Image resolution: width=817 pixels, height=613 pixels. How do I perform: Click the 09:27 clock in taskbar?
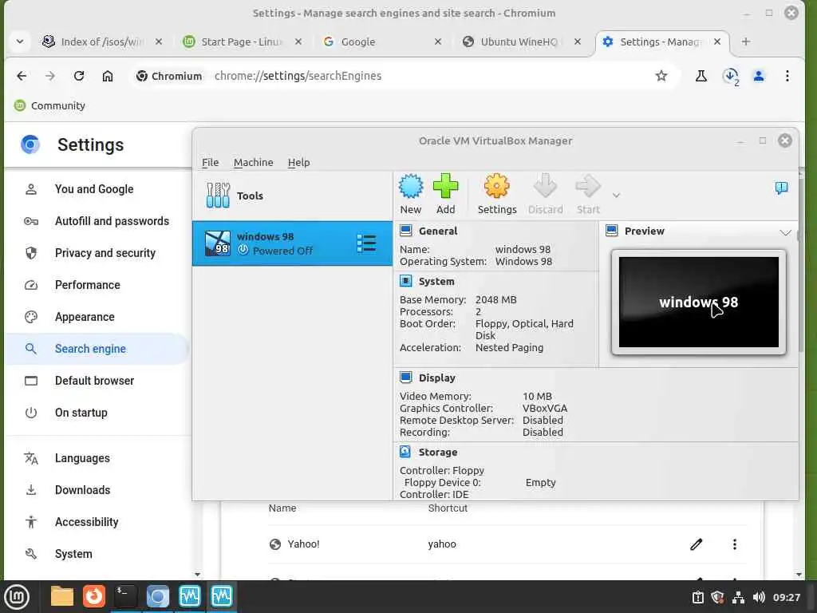(786, 597)
